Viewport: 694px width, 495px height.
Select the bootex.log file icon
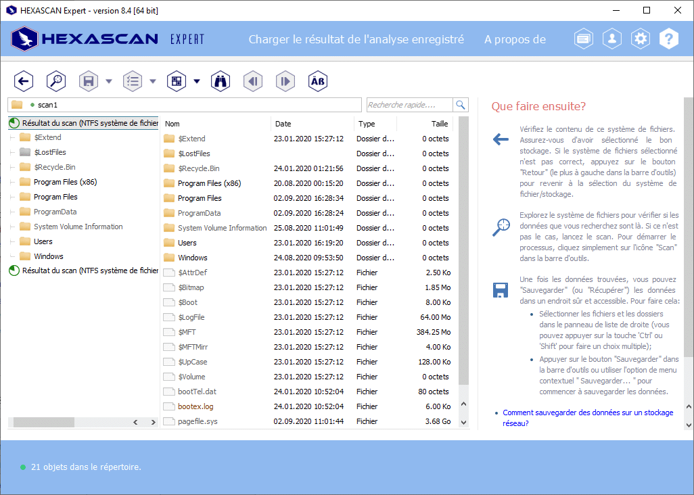pos(169,406)
